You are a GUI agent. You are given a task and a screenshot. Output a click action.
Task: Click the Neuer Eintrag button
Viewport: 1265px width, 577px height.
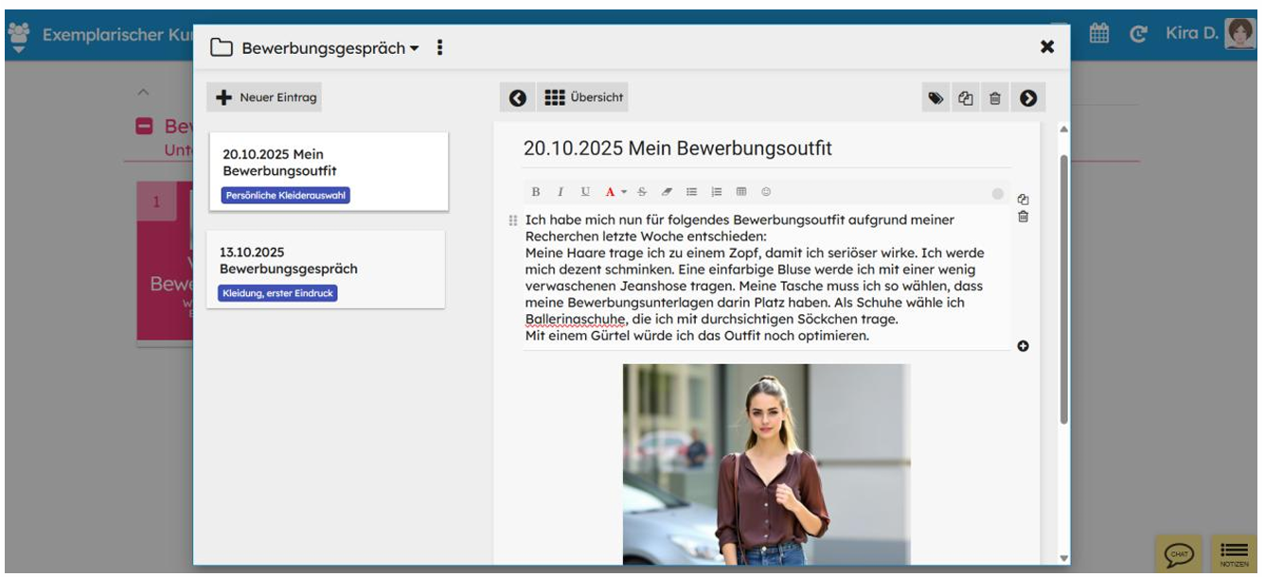tap(266, 97)
